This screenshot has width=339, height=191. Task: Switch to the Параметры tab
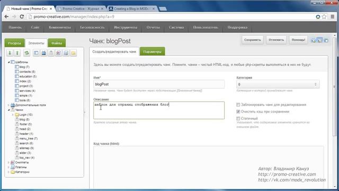(x=152, y=51)
